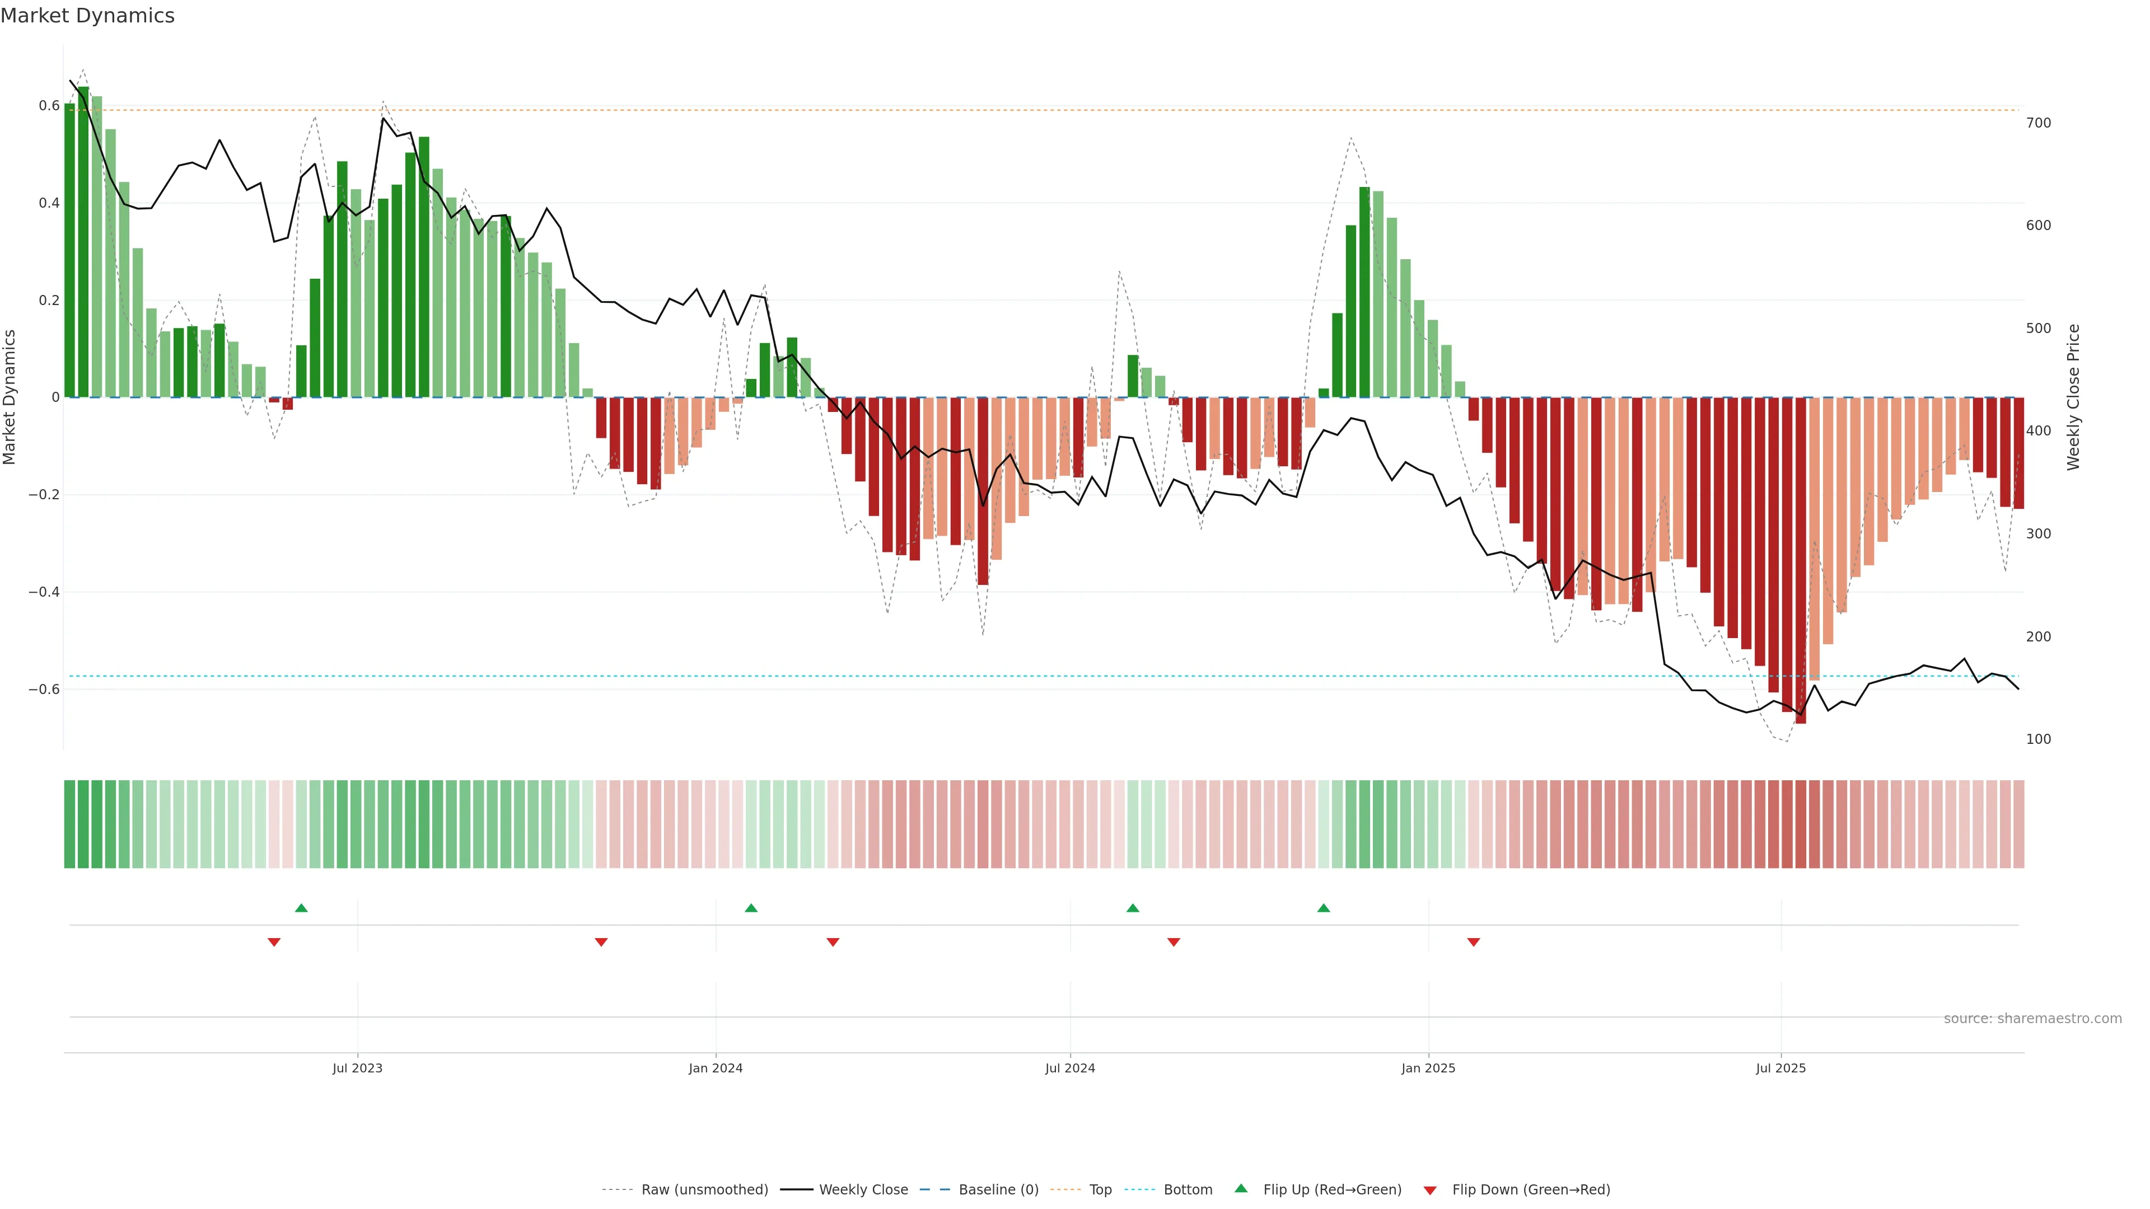Click the Flip Down triangle before Jan 2024
This screenshot has height=1209, width=2150.
pos(601,942)
